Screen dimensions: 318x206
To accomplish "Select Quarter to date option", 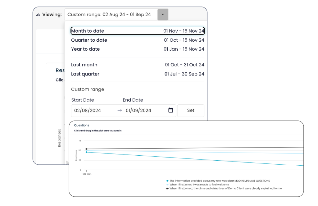I will tap(138, 40).
